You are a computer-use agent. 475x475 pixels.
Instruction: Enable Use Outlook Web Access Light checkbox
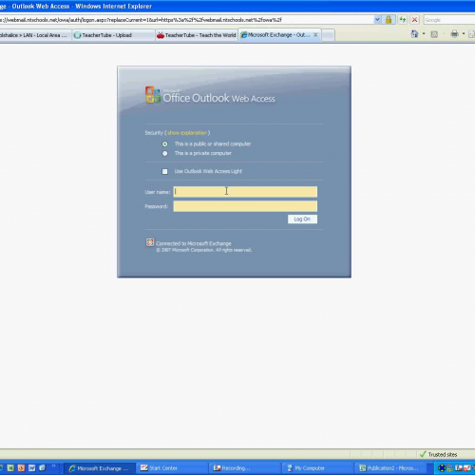[164, 171]
